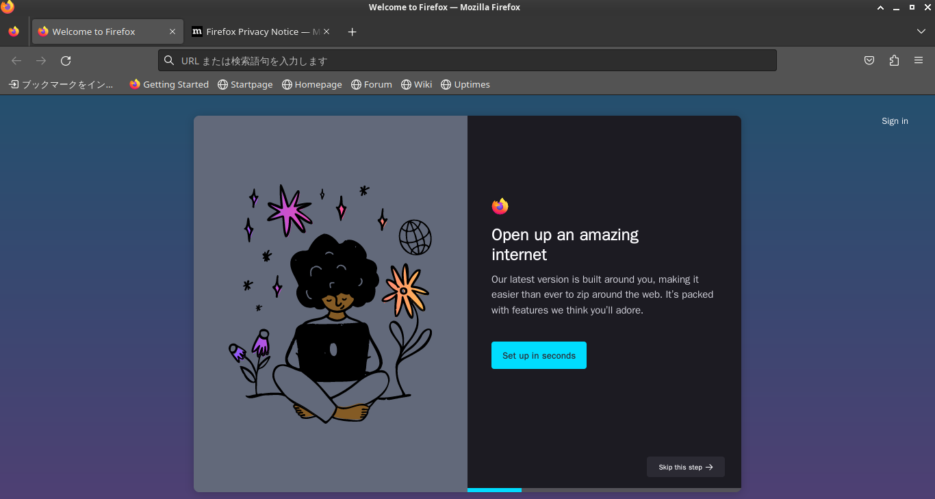
Task: Open the Firefox hamburger application menu
Action: click(919, 61)
